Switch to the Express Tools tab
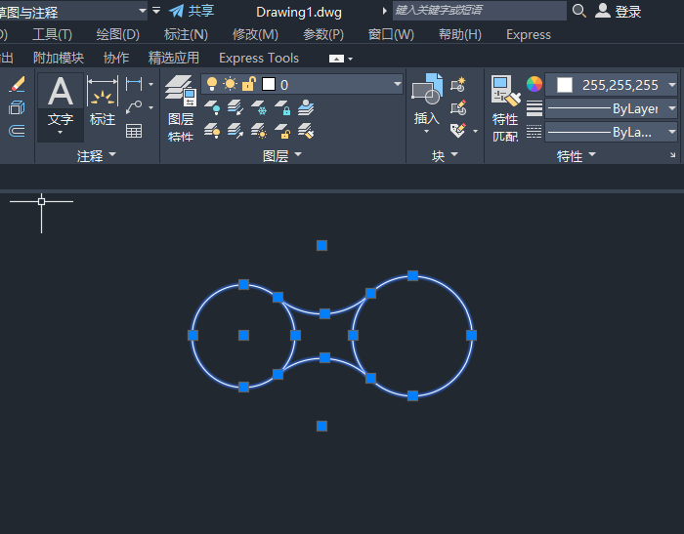 click(x=259, y=58)
